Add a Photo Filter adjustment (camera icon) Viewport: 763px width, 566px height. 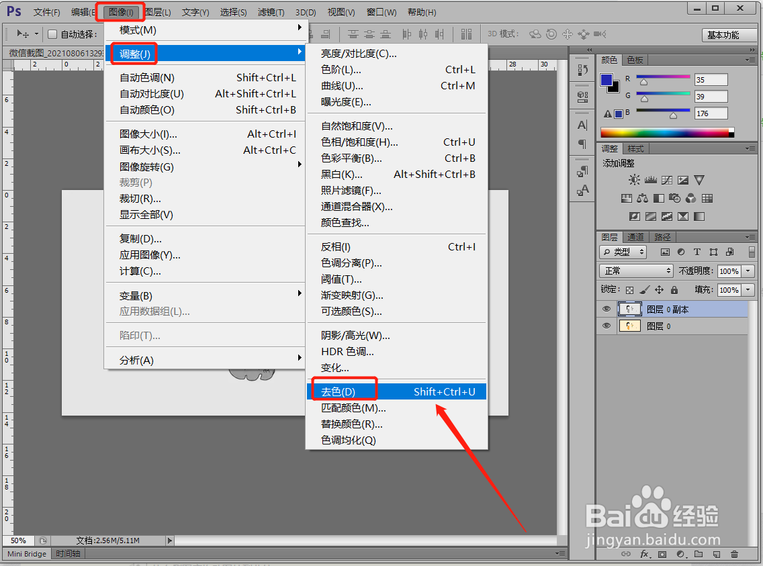point(675,198)
